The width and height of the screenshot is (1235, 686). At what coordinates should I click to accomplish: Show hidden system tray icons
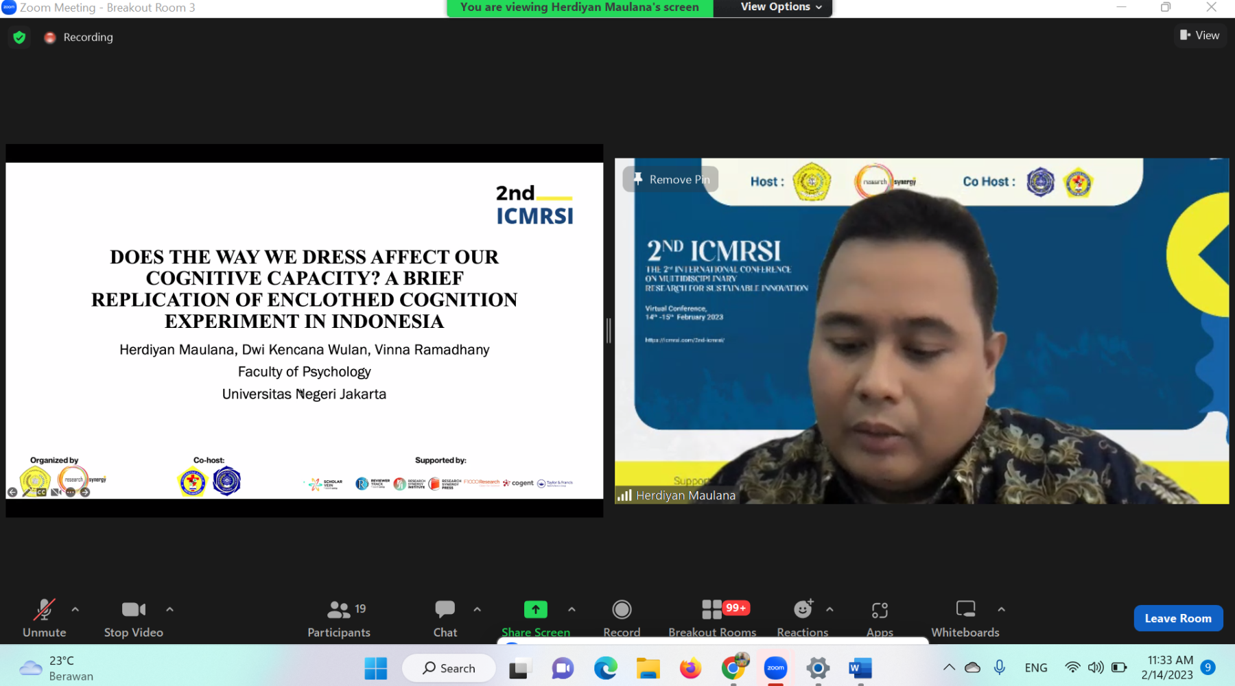pos(949,667)
